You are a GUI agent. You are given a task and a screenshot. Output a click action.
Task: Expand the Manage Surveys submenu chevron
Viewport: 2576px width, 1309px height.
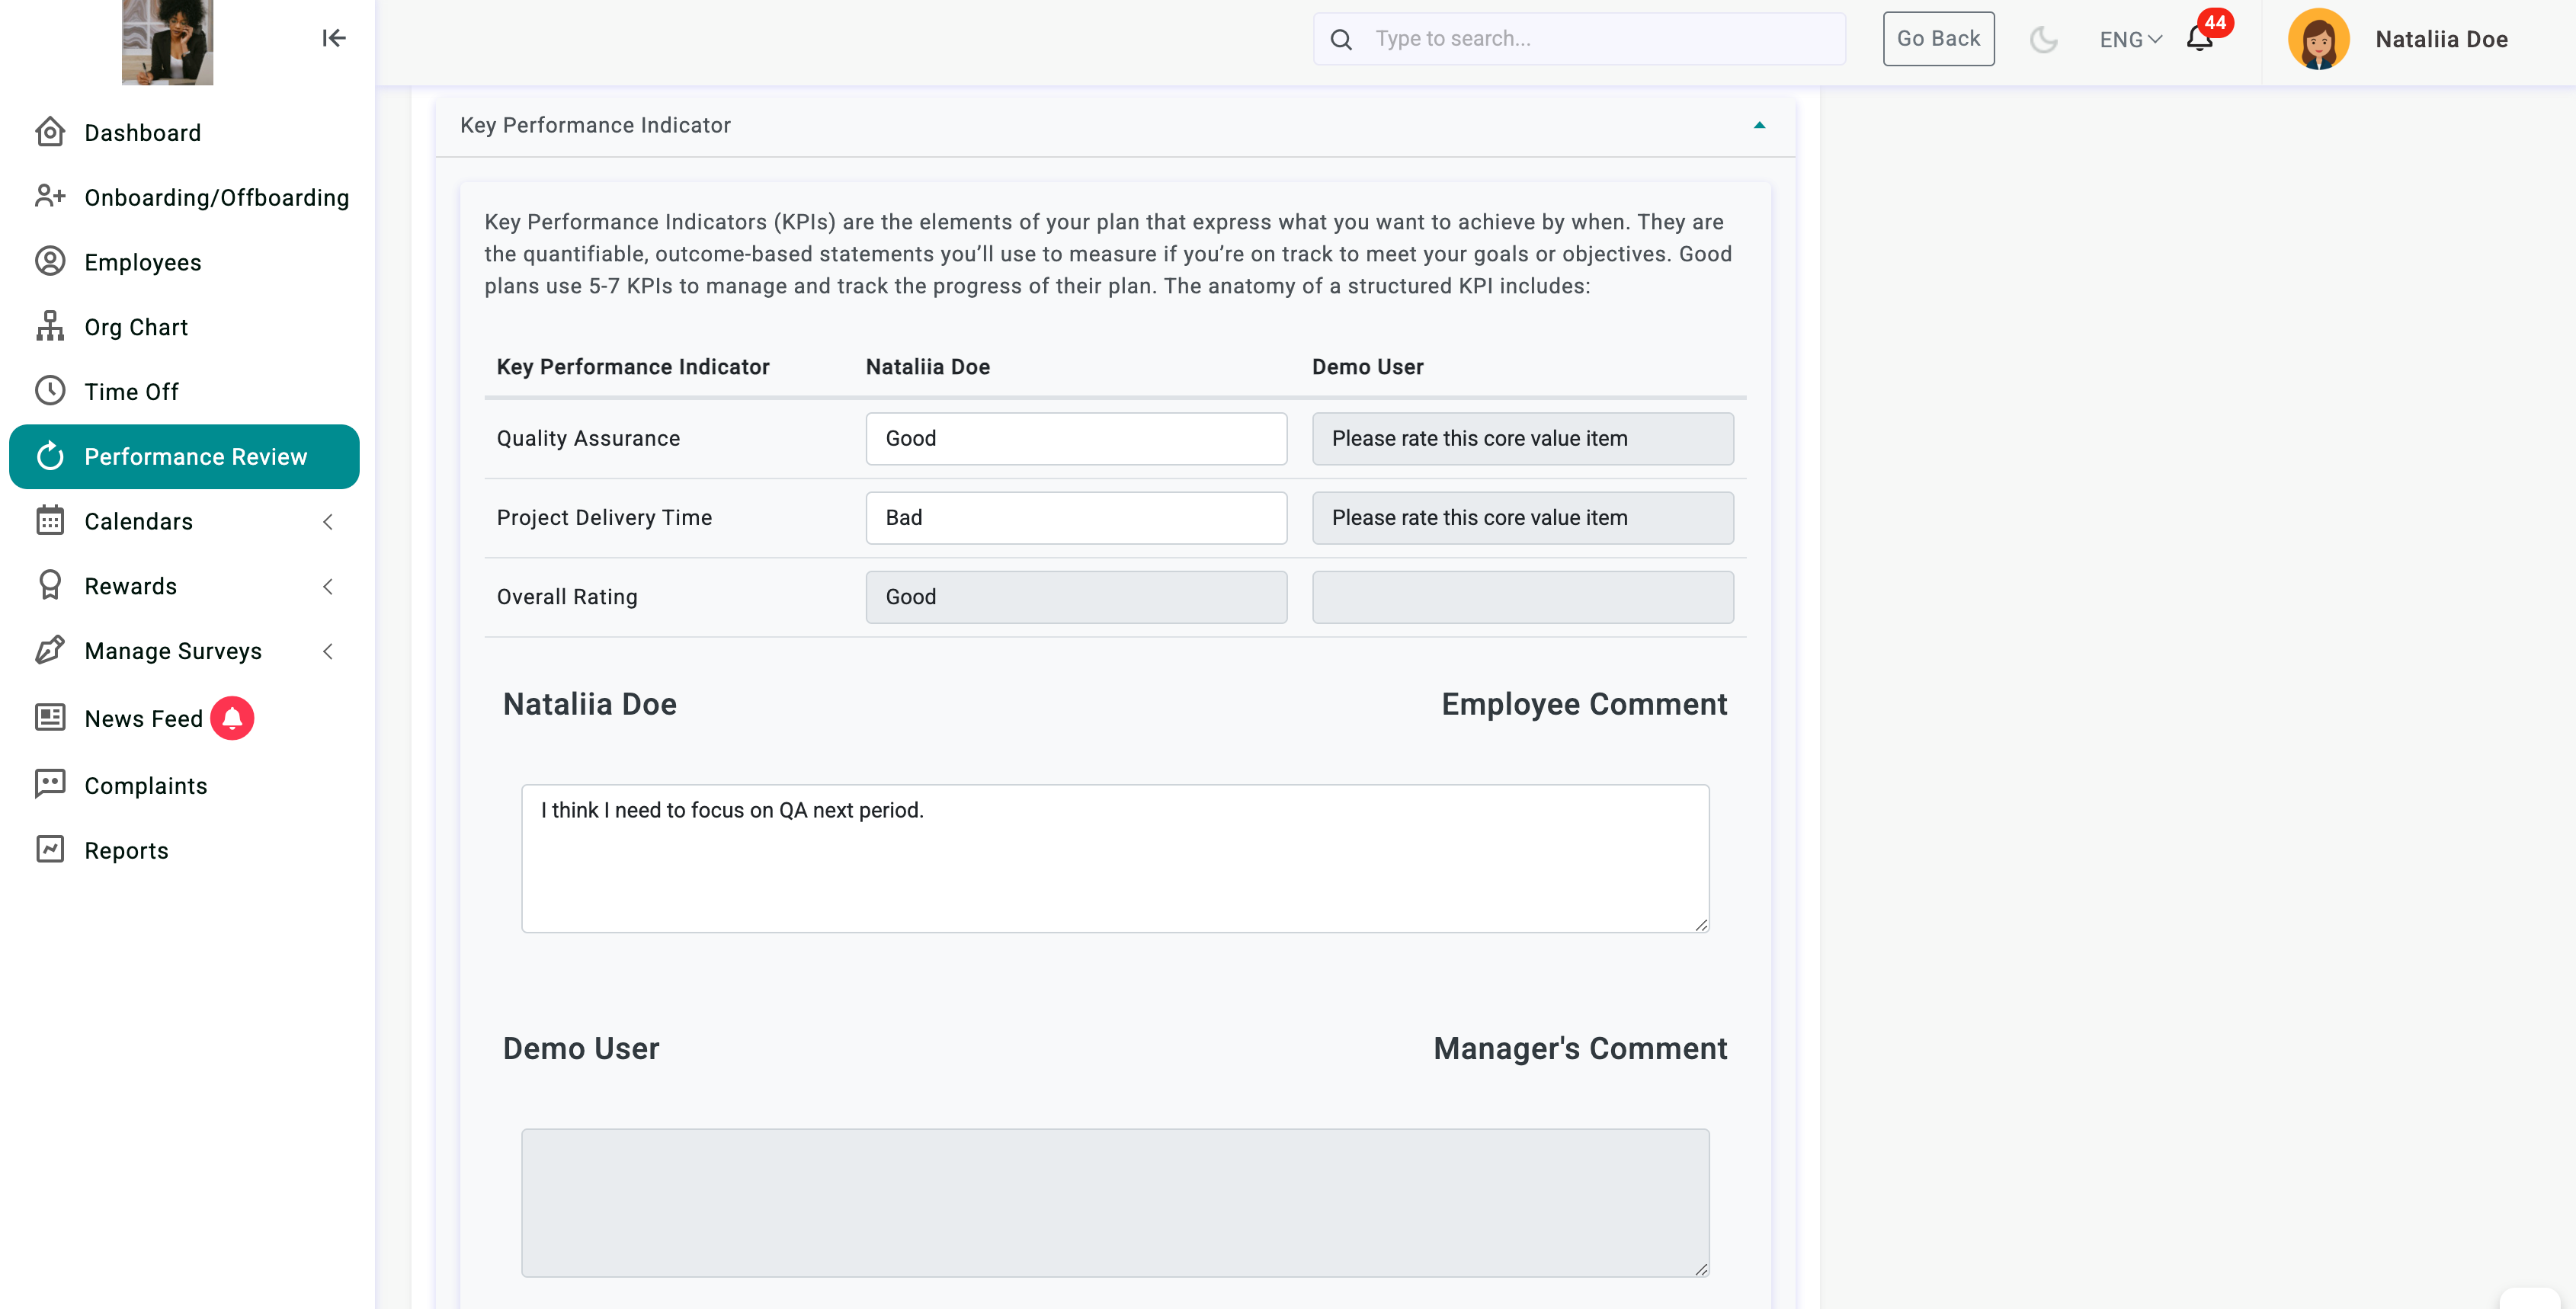pos(328,651)
